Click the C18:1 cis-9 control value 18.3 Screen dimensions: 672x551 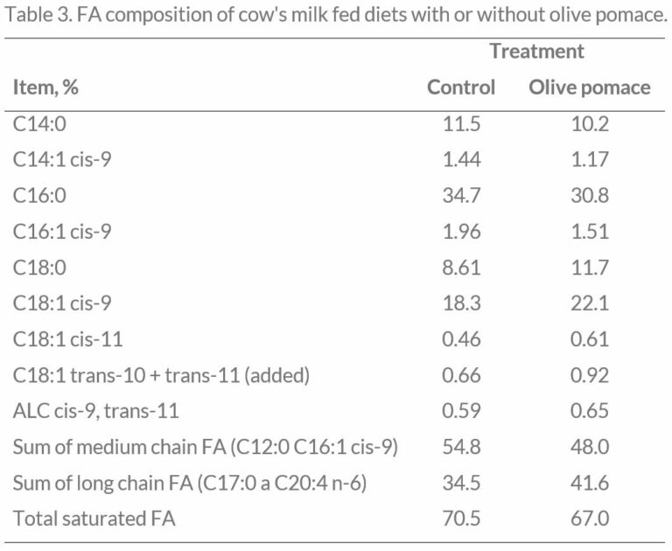[x=461, y=303]
